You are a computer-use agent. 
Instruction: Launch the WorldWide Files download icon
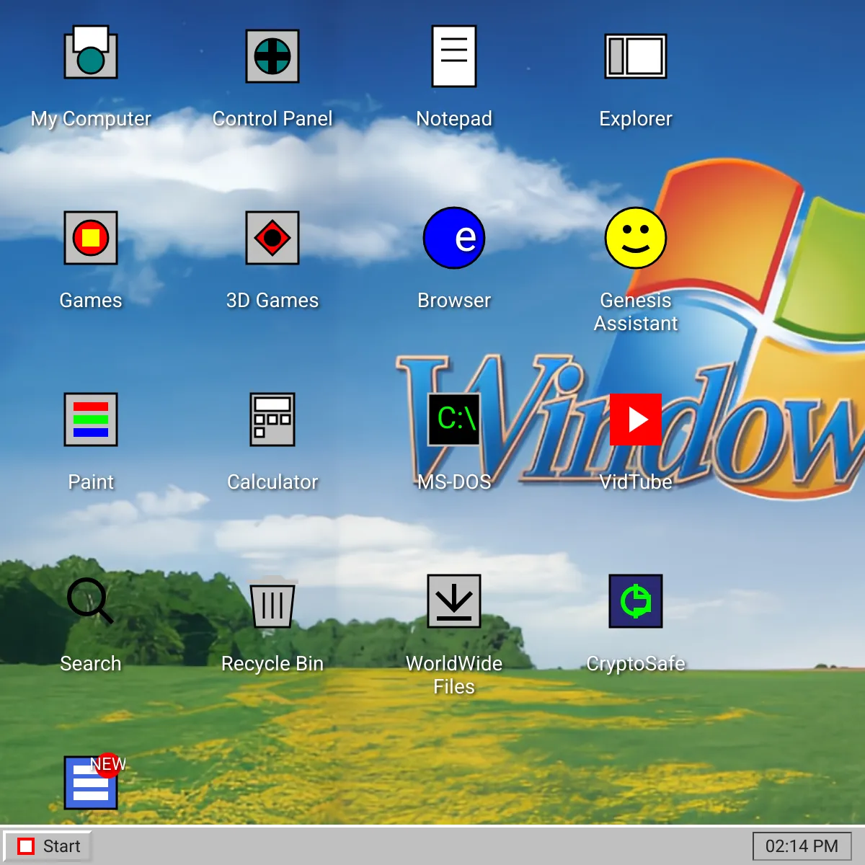coord(454,601)
